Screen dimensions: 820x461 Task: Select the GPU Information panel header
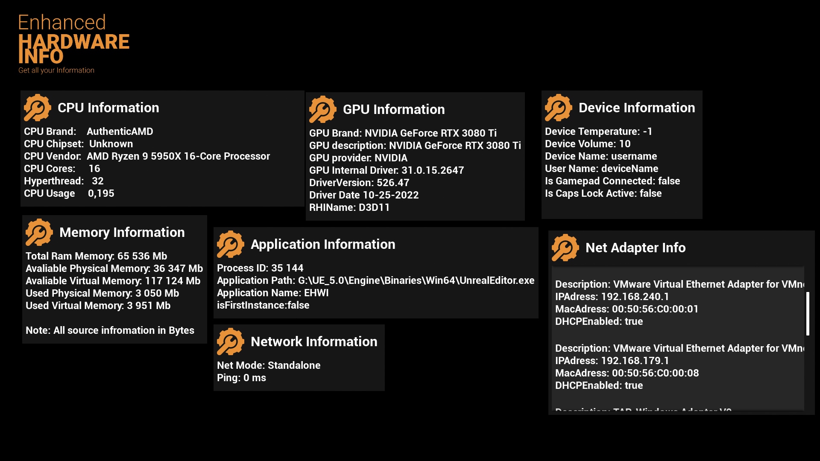[394, 109]
